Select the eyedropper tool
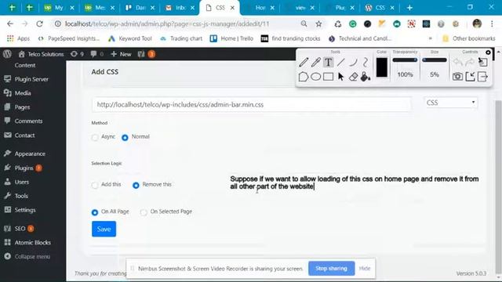The width and height of the screenshot is (502, 282). 315,62
